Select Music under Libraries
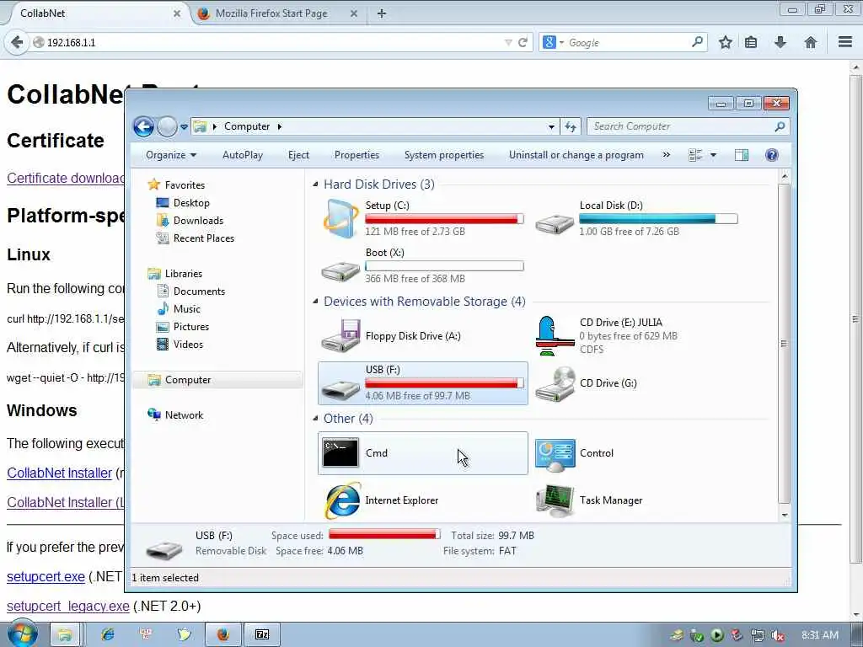Screen dimensions: 863x647 click(186, 308)
